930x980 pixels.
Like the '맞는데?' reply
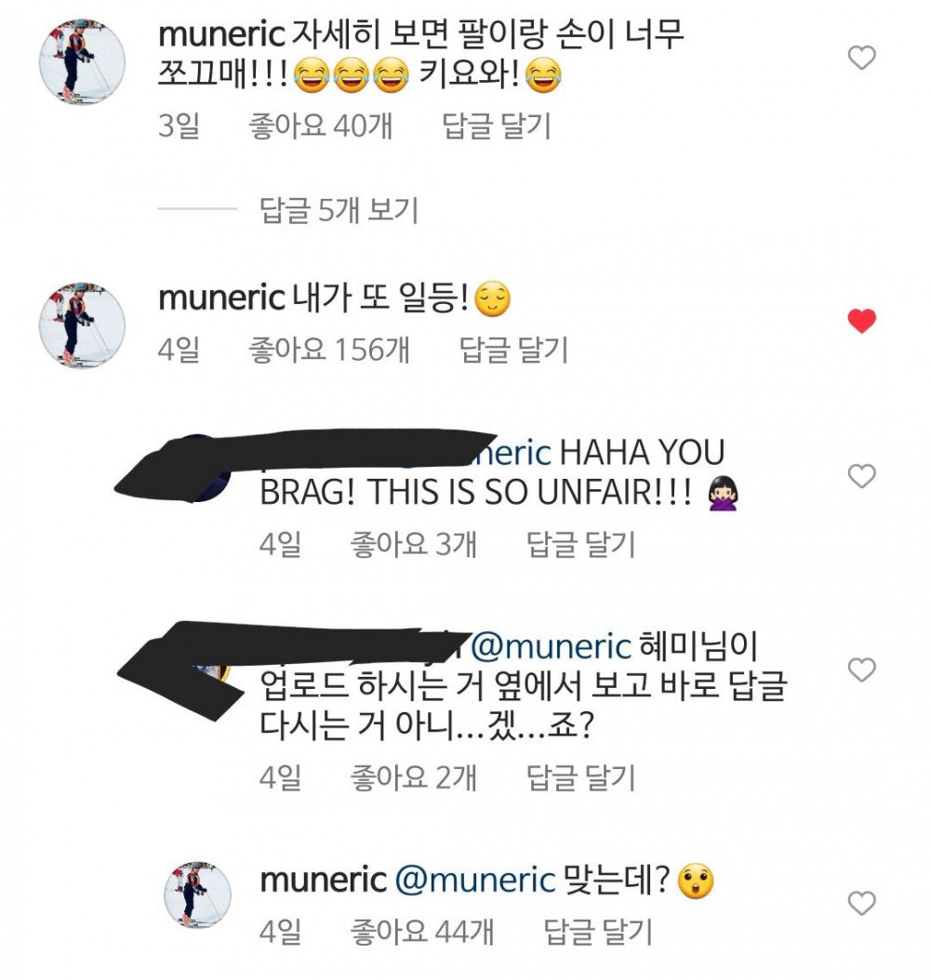tap(861, 903)
